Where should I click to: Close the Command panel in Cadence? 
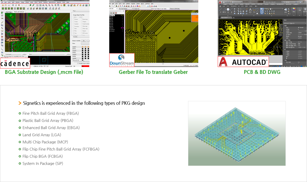[26, 54]
